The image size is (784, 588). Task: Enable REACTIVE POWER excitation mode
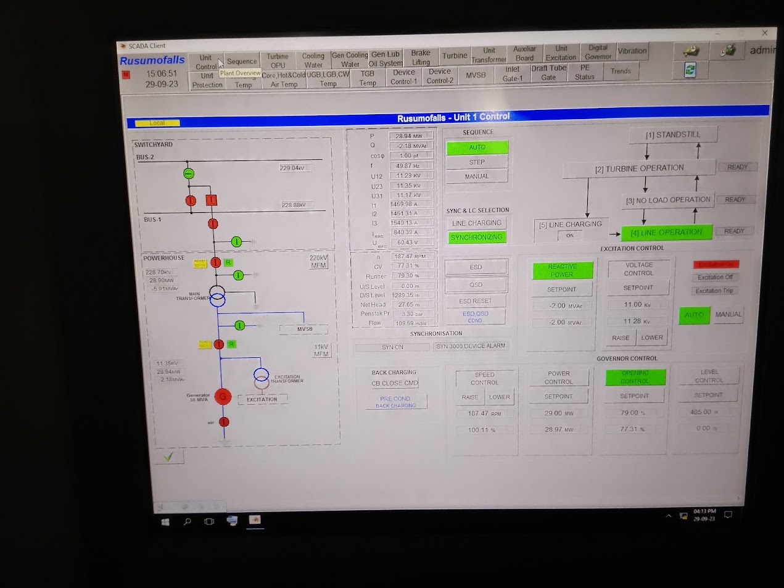point(562,270)
